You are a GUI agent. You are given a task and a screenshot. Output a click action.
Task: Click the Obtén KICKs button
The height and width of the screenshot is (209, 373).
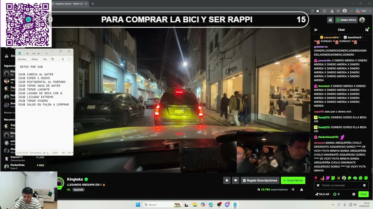coord(346,20)
